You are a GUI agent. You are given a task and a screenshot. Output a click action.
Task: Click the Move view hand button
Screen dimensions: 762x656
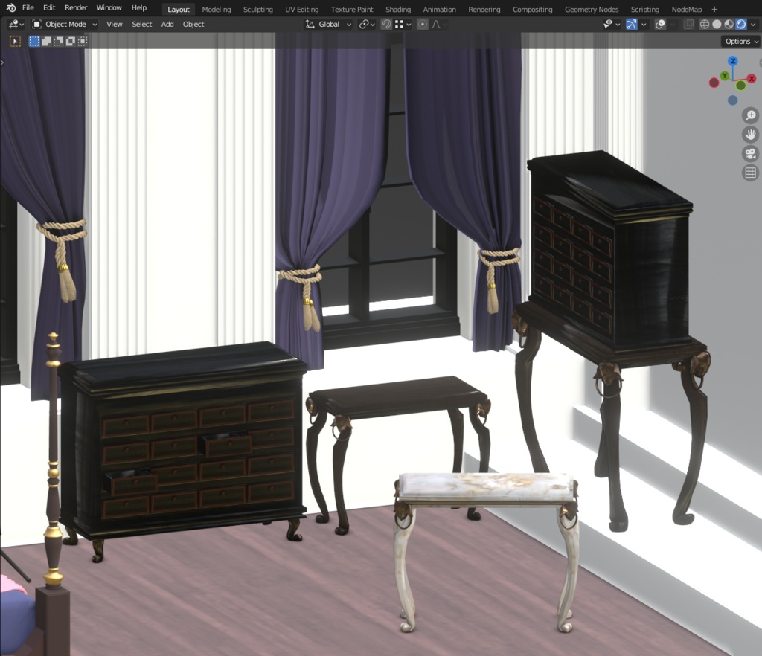click(x=751, y=135)
